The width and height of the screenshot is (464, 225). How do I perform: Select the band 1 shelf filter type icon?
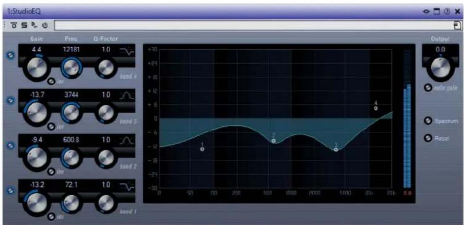[127, 186]
